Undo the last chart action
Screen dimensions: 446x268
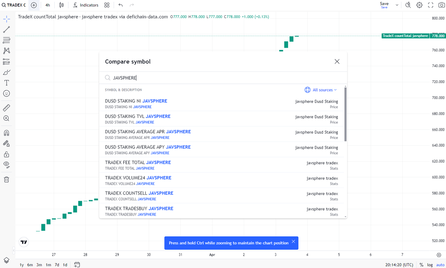coord(120,5)
